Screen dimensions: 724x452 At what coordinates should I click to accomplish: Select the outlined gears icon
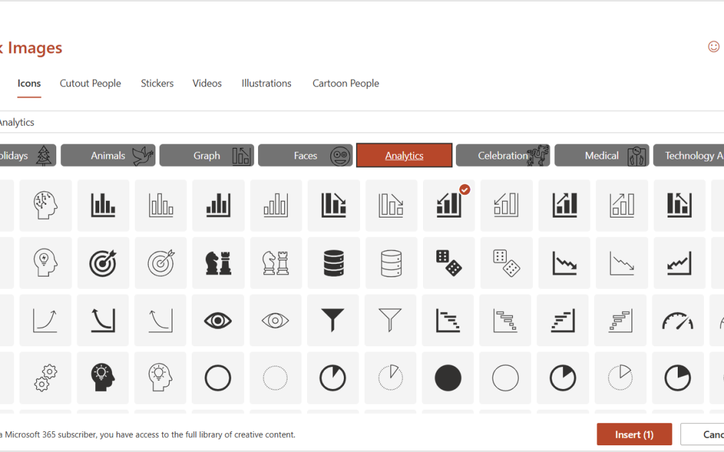pos(45,378)
